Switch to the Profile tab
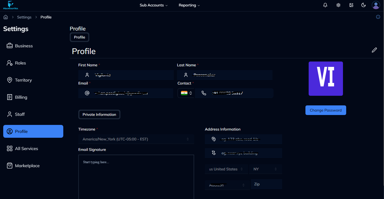Viewport: 384px width, 199px height. coord(79,37)
